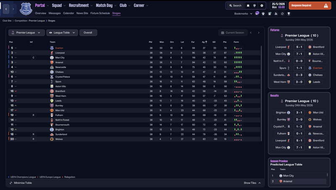Click Arsenal row in Predicted League Table

298,181
